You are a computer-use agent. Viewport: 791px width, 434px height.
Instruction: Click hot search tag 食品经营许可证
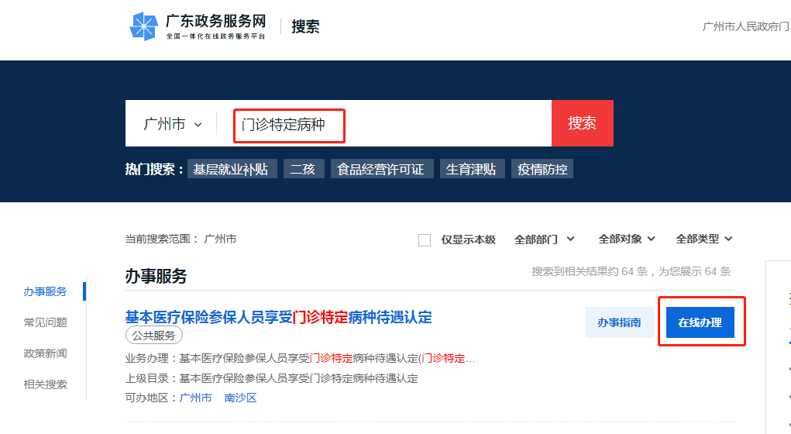pos(381,169)
